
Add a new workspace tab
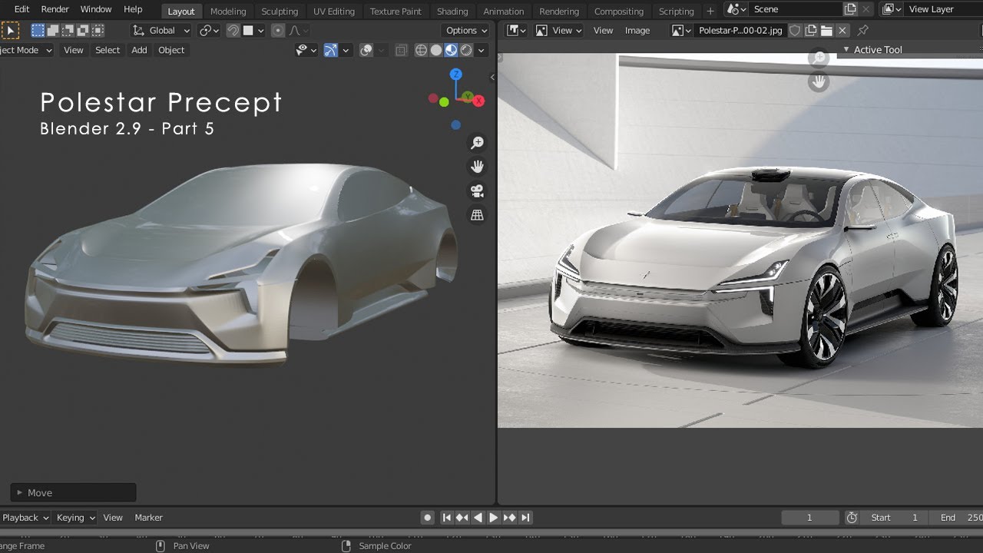pyautogui.click(x=710, y=11)
